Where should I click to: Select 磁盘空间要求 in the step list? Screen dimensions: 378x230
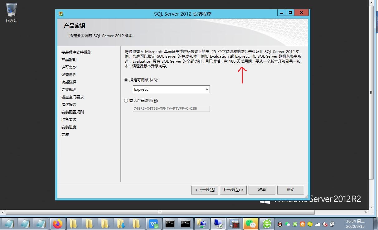73,97
